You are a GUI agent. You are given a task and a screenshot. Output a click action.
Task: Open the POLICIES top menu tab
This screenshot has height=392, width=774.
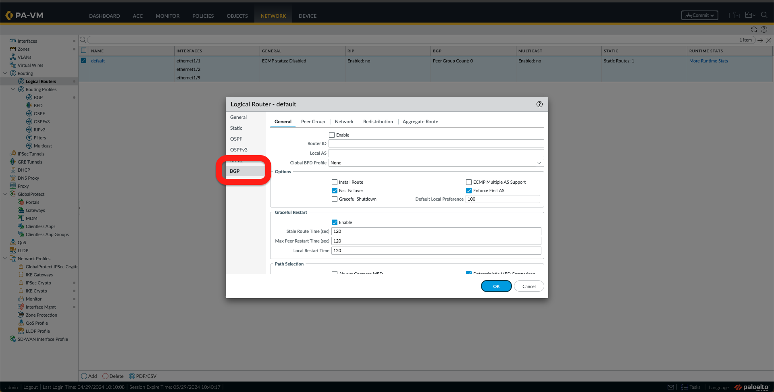pyautogui.click(x=203, y=16)
